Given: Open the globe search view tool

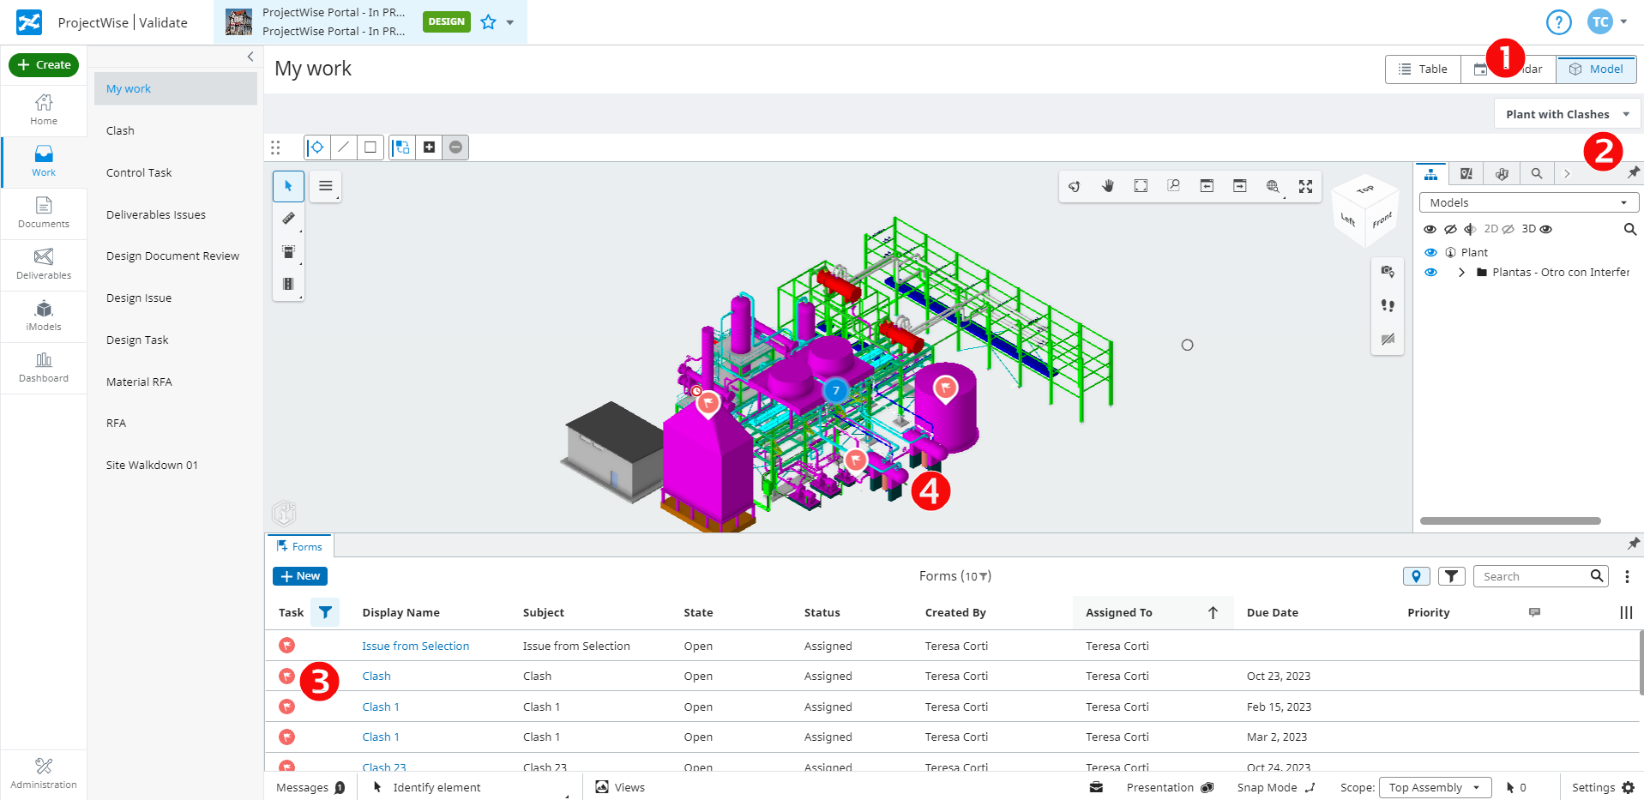Looking at the screenshot, I should (1273, 186).
